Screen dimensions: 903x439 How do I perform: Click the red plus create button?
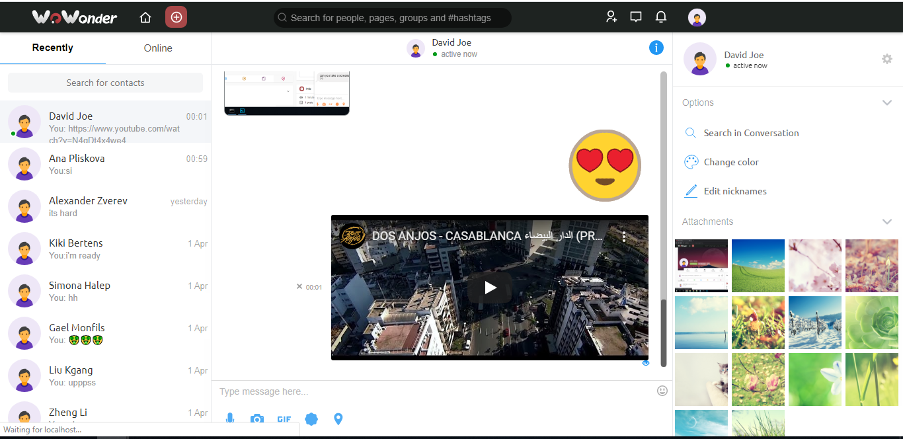(x=176, y=17)
